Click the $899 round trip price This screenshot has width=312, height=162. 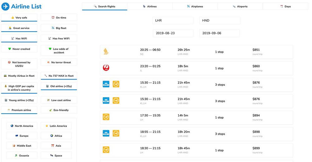click(256, 148)
